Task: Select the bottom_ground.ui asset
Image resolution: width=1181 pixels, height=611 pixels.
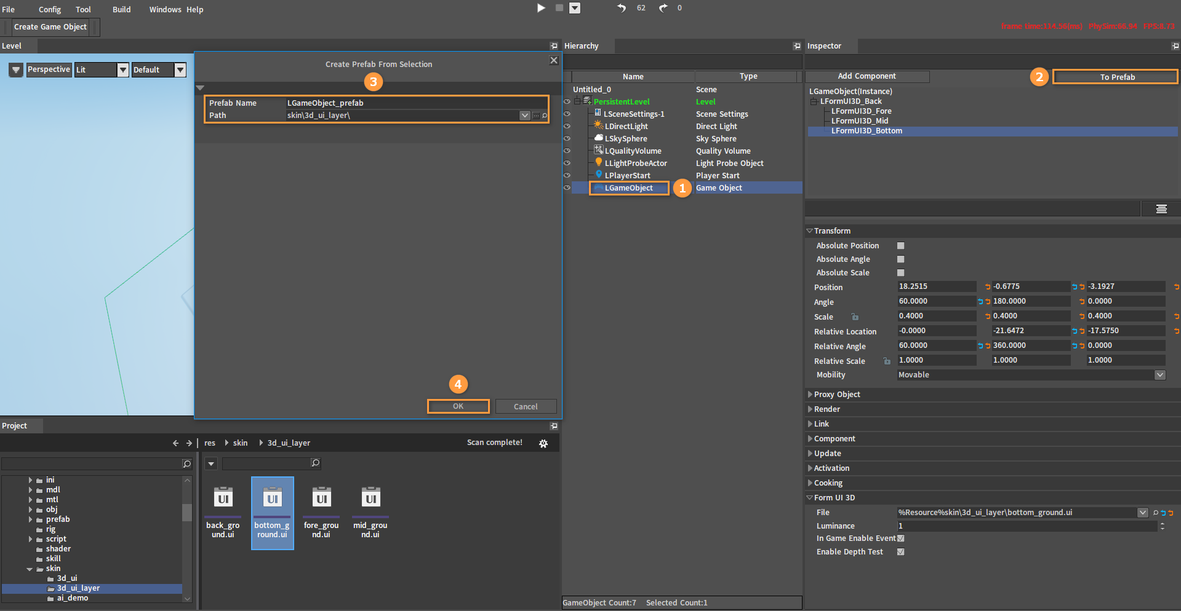Action: tap(272, 513)
